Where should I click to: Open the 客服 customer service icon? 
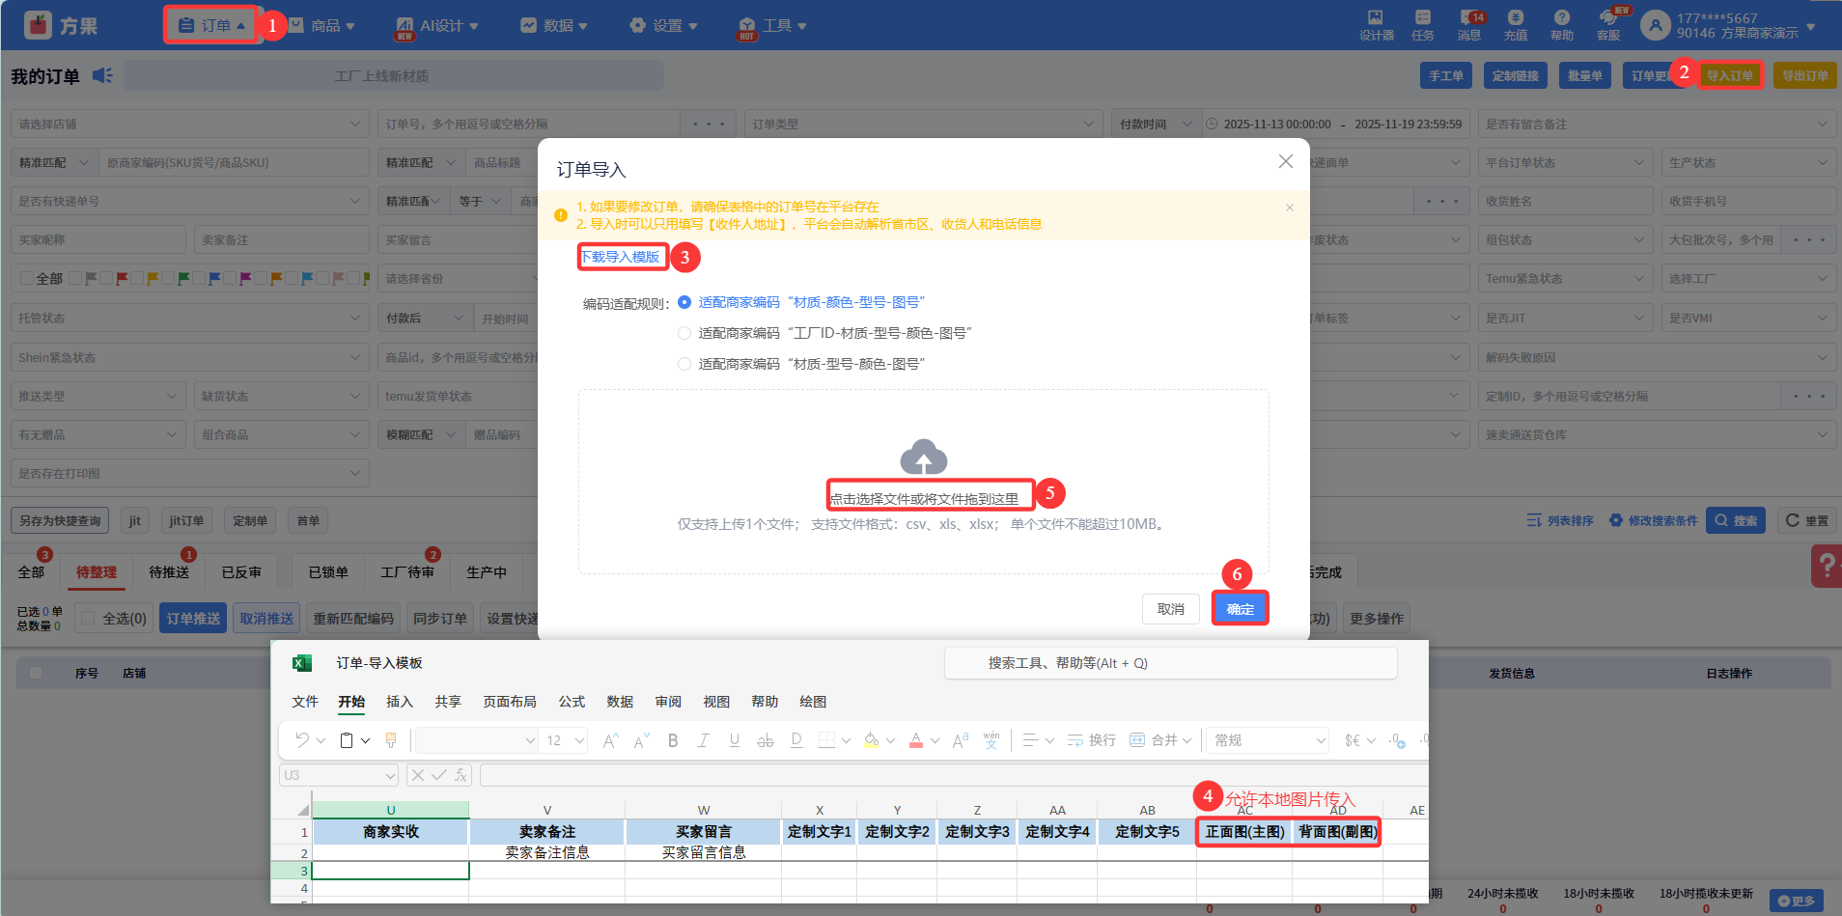1607,25
